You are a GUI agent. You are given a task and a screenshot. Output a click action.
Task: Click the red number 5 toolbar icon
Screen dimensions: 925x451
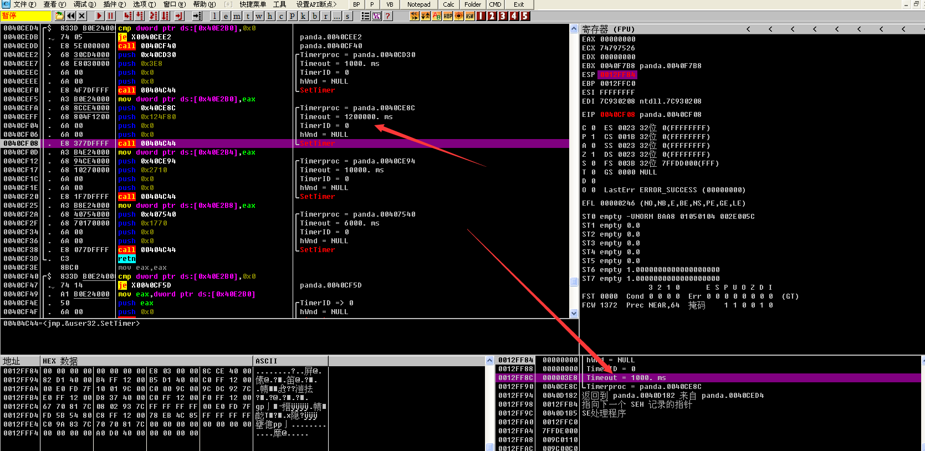(x=524, y=16)
